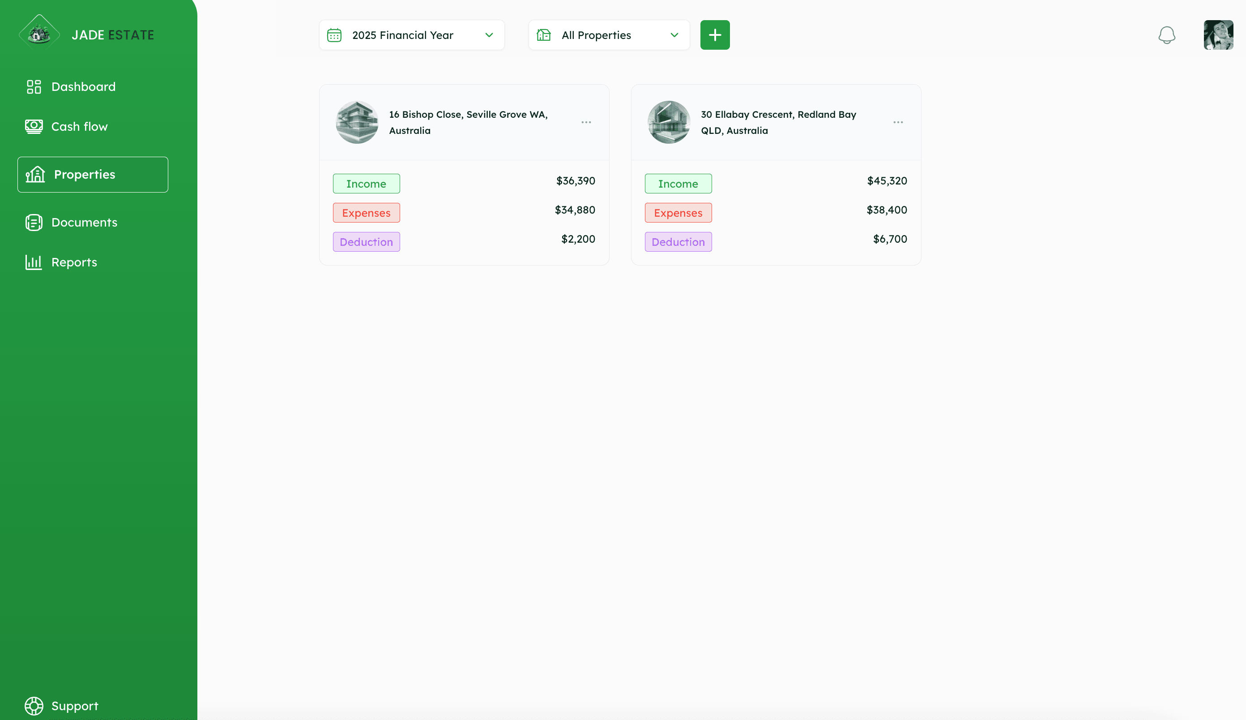Open notifications bell icon
This screenshot has width=1246, height=720.
click(x=1166, y=35)
